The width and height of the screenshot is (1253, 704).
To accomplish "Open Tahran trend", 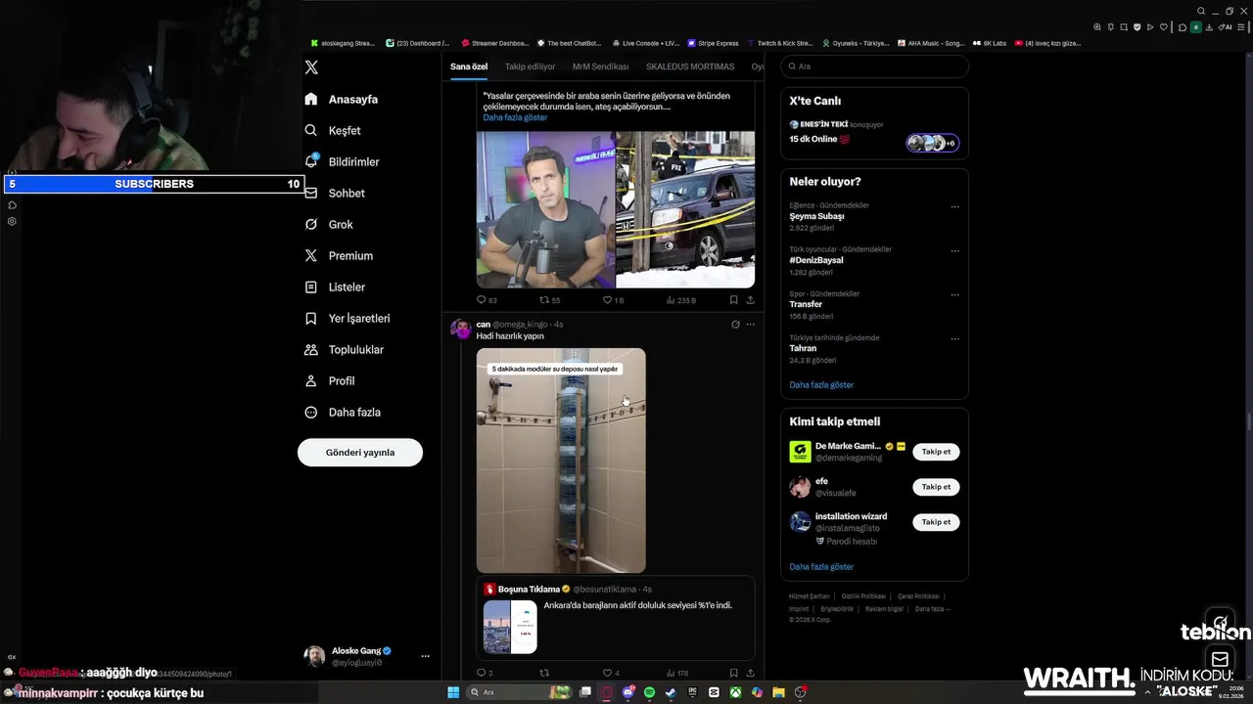I will click(x=803, y=348).
